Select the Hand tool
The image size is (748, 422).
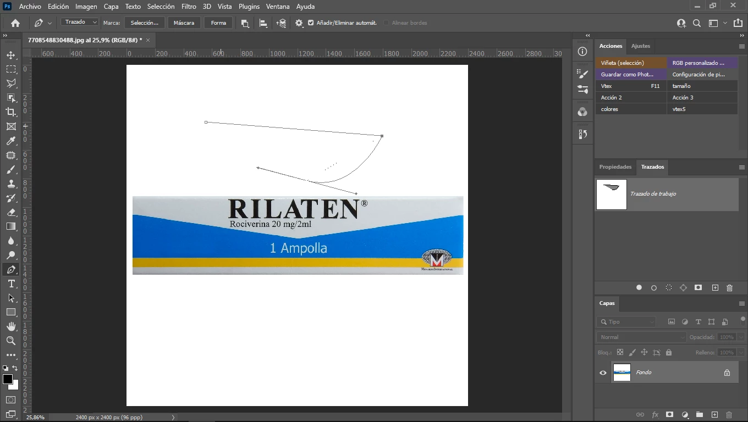point(11,326)
